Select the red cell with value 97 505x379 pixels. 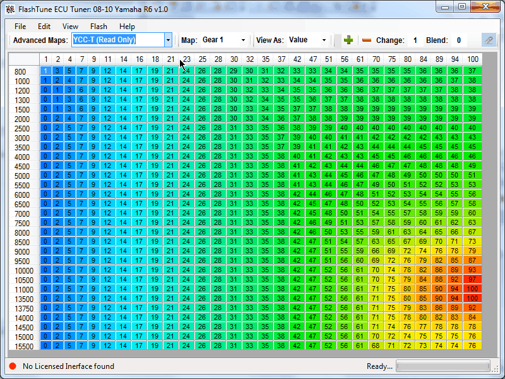(x=472, y=279)
